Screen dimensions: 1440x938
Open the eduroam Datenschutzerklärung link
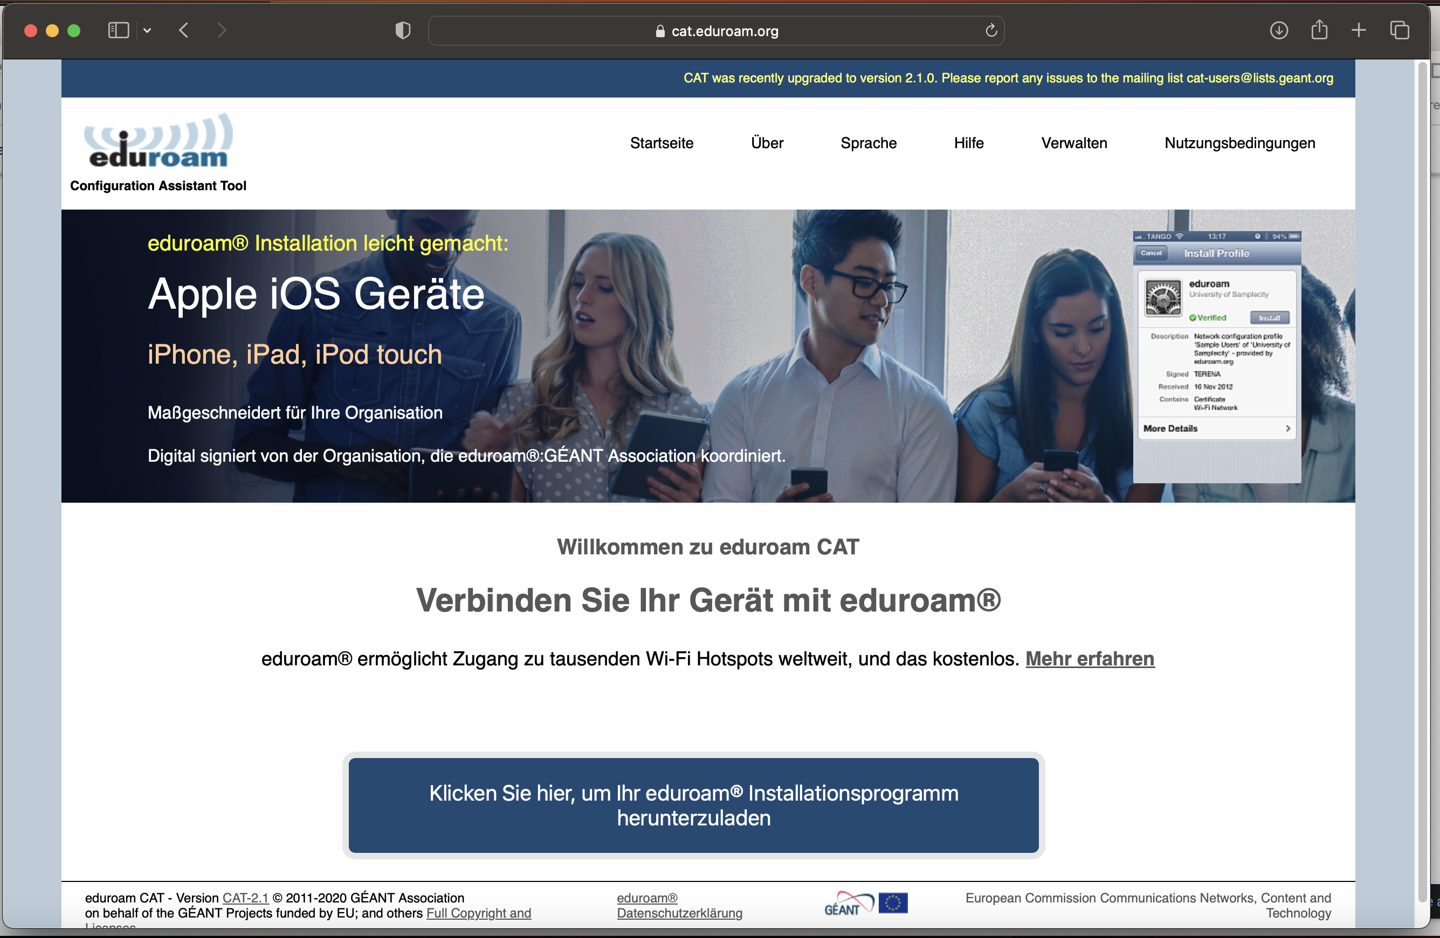(x=679, y=905)
